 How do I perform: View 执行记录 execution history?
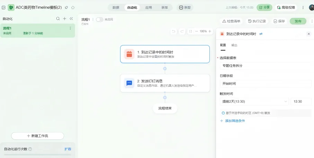click(257, 21)
